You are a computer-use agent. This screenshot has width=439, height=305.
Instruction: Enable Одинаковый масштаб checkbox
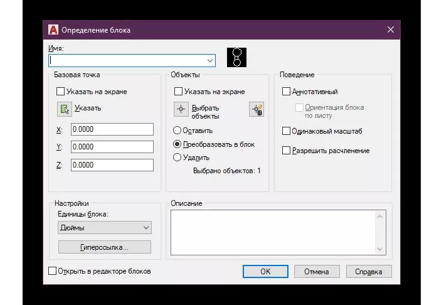click(x=286, y=131)
